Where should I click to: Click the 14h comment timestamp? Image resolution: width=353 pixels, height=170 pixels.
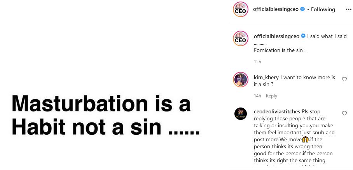point(257,96)
